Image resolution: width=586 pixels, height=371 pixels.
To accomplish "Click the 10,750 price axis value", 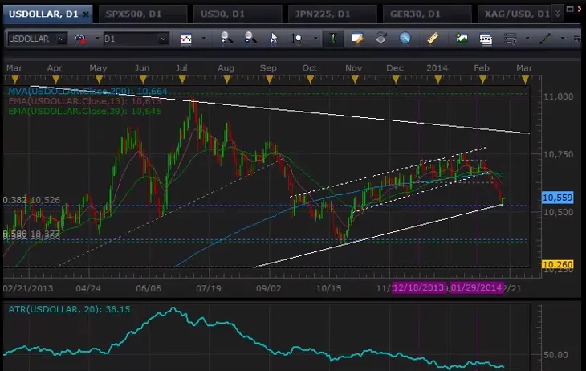I will (558, 154).
